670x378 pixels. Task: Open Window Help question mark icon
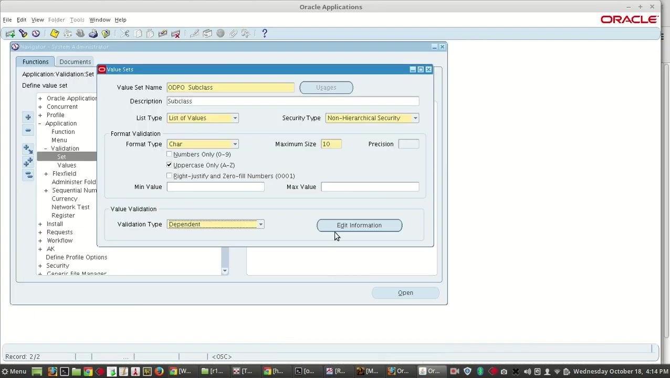pyautogui.click(x=264, y=34)
